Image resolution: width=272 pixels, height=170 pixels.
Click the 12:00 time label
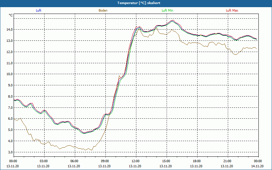[136, 161]
